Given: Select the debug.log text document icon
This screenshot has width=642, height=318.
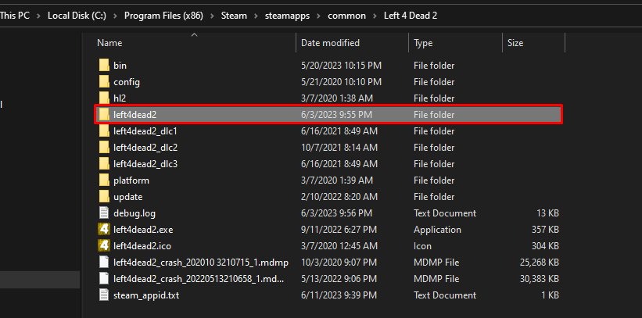Looking at the screenshot, I should (104, 213).
